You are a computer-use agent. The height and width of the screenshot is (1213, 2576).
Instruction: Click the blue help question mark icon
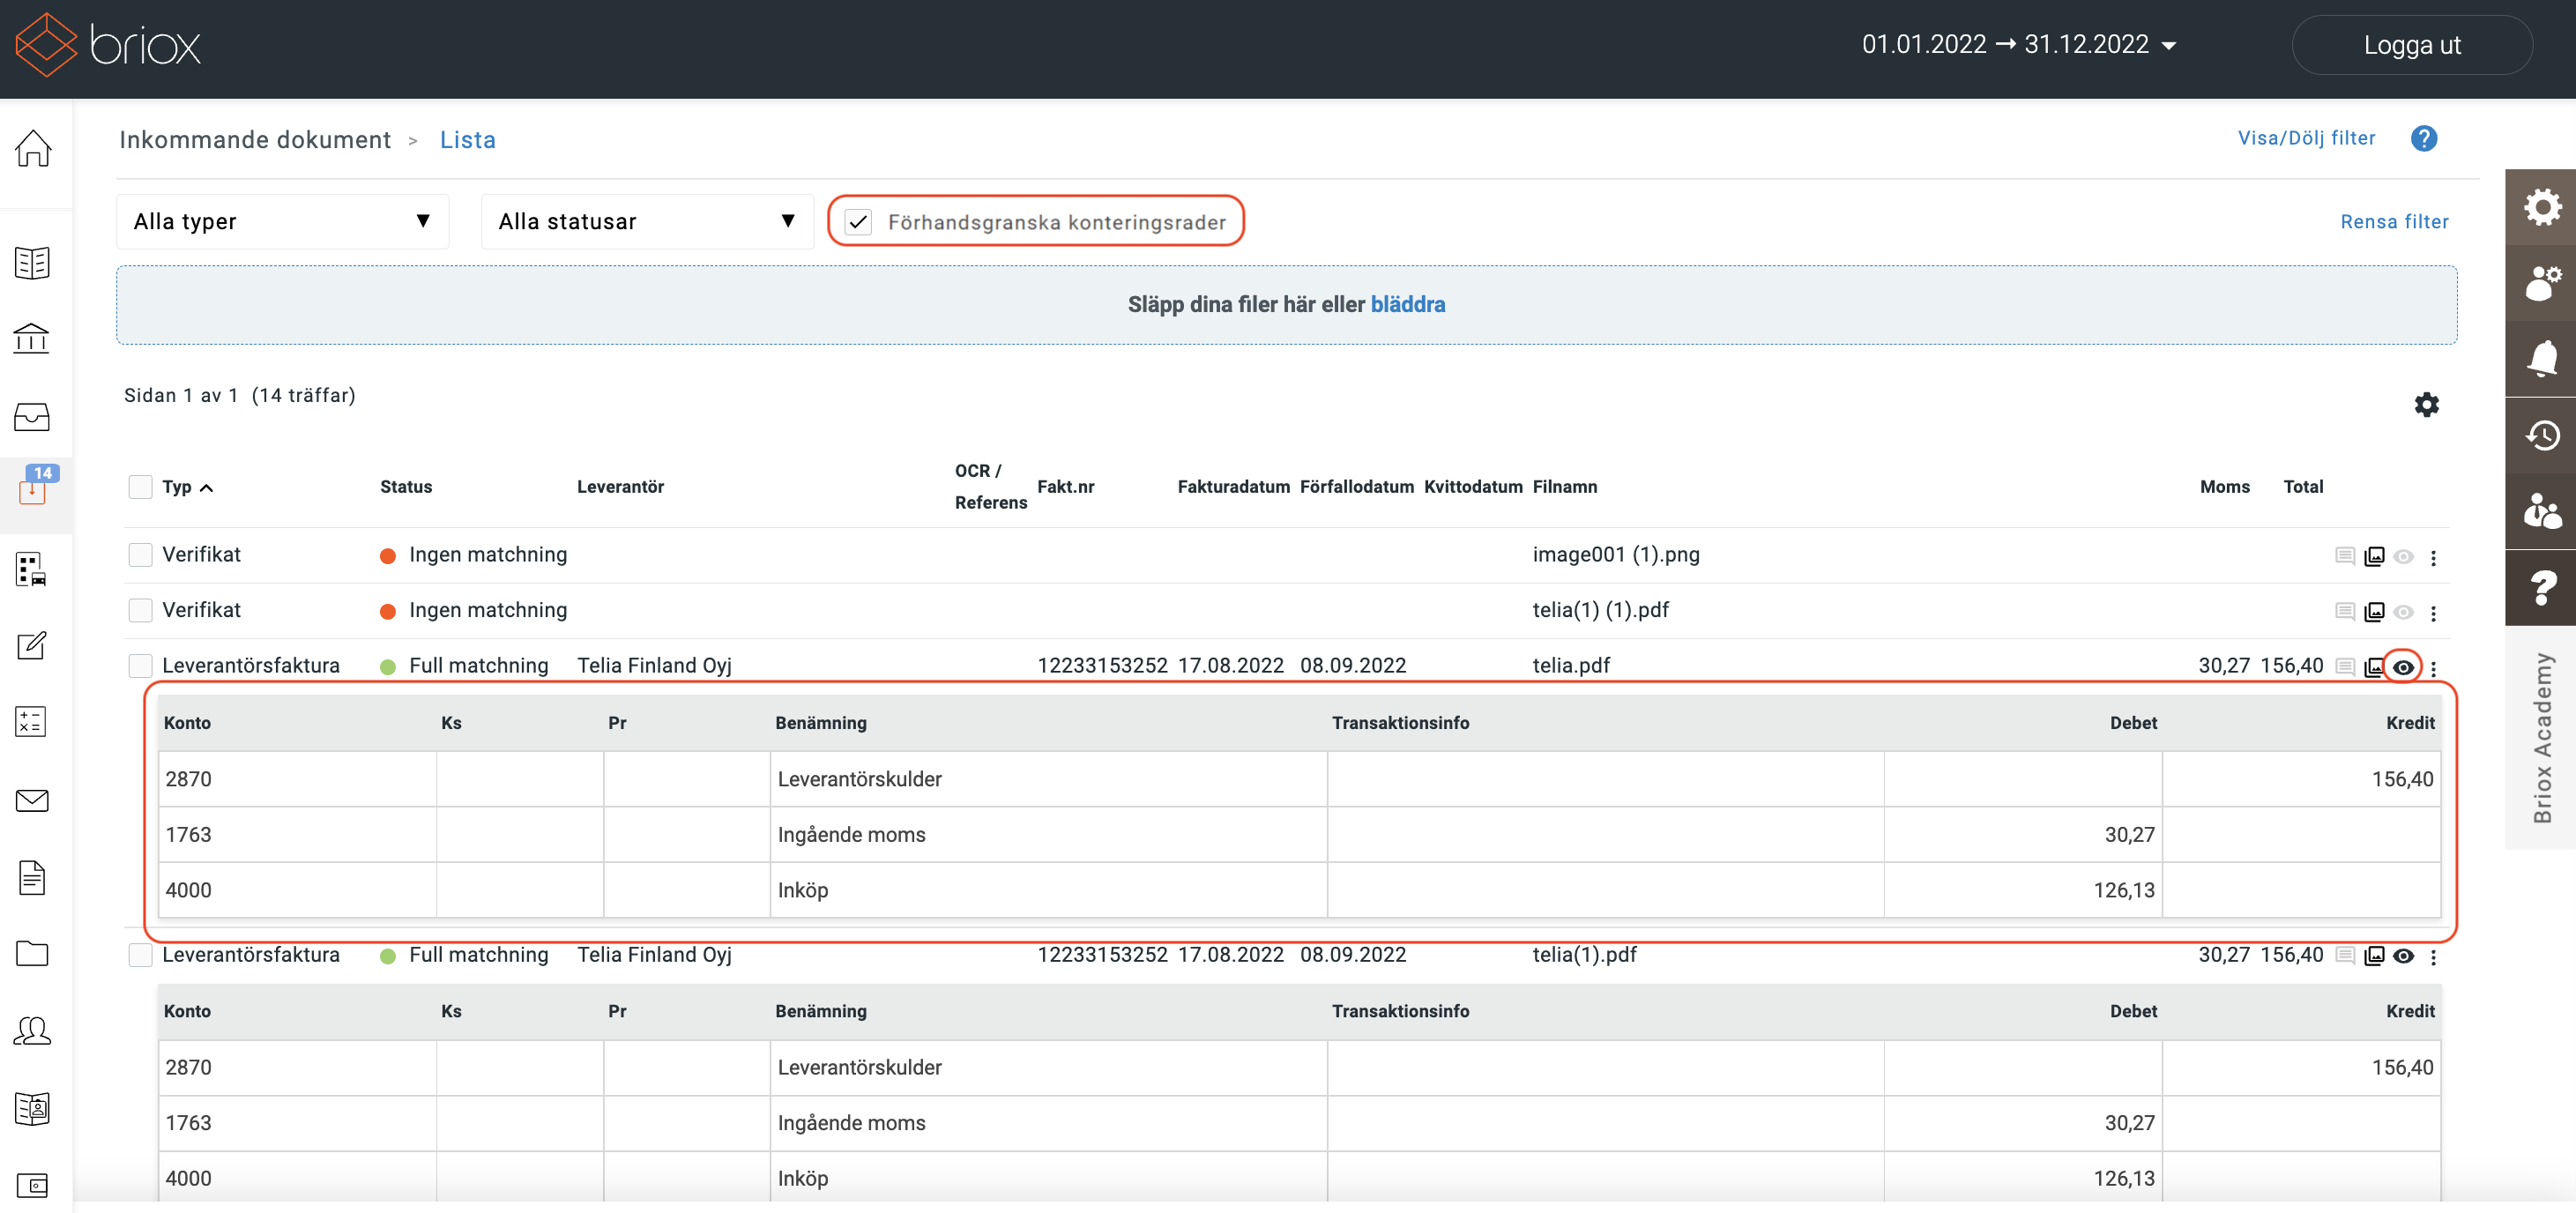tap(2423, 138)
